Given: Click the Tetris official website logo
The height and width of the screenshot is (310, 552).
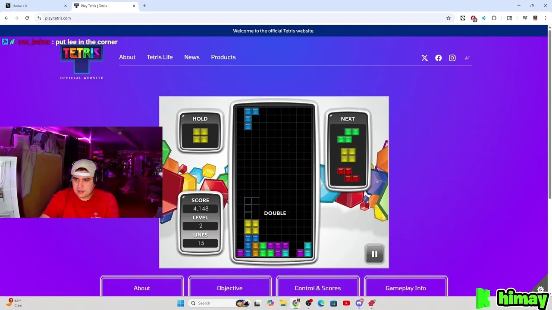Looking at the screenshot, I should tap(82, 63).
